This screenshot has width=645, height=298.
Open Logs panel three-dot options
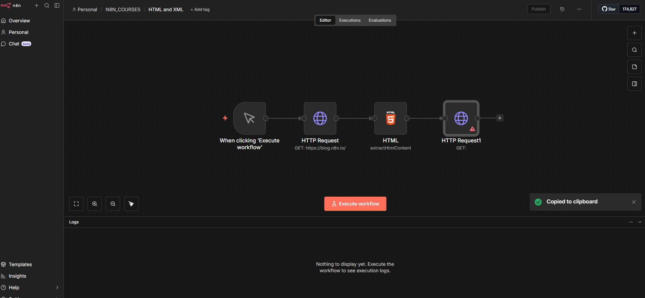(x=631, y=222)
